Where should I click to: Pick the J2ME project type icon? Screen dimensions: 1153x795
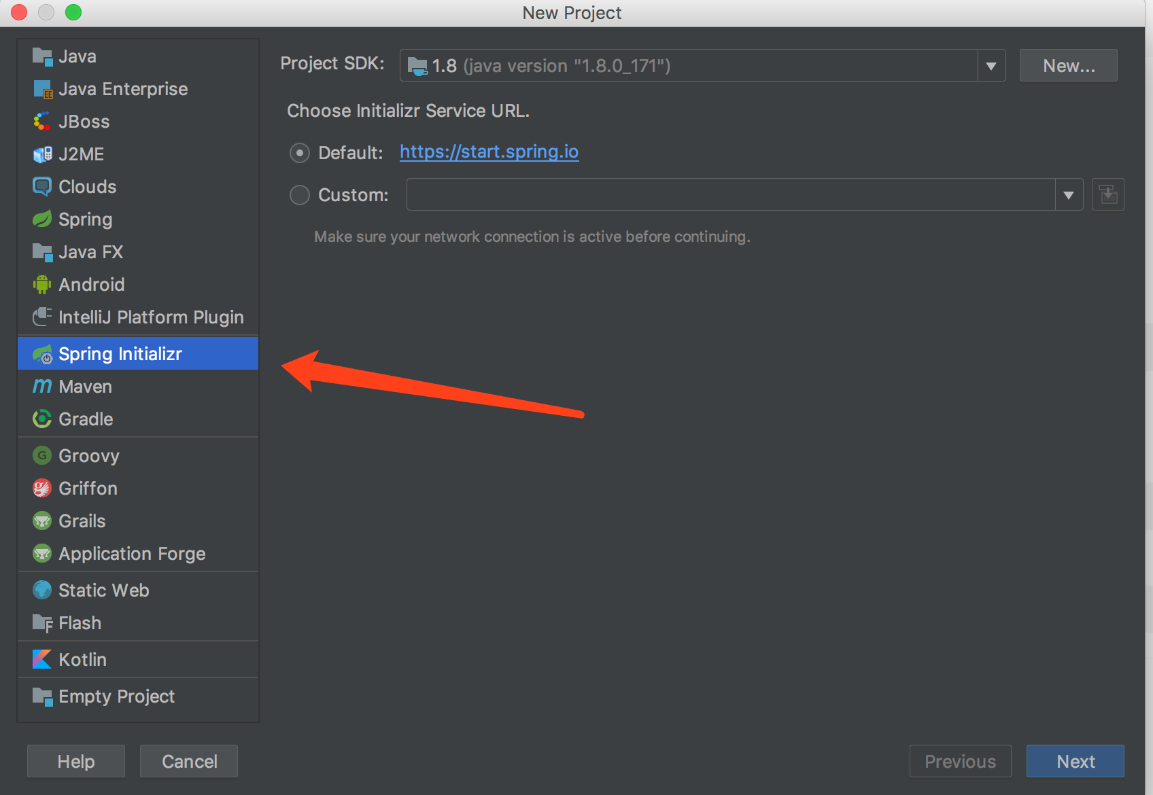42,154
